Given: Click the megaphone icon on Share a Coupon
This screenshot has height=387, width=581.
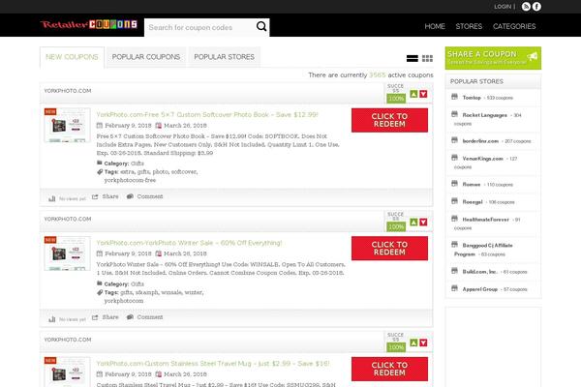Looking at the screenshot, I should 533,57.
